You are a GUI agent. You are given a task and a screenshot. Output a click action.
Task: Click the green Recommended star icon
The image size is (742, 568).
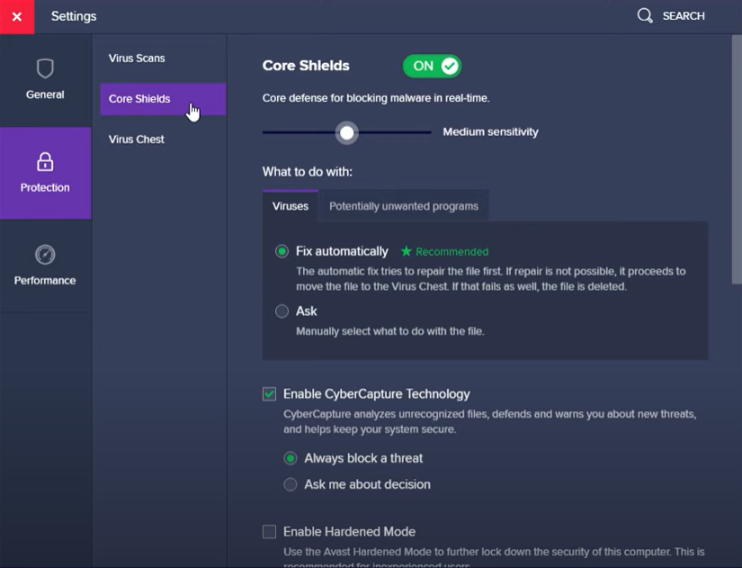406,251
